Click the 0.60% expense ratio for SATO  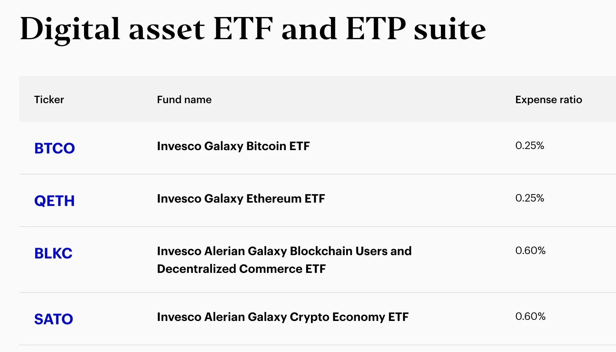[x=530, y=317]
